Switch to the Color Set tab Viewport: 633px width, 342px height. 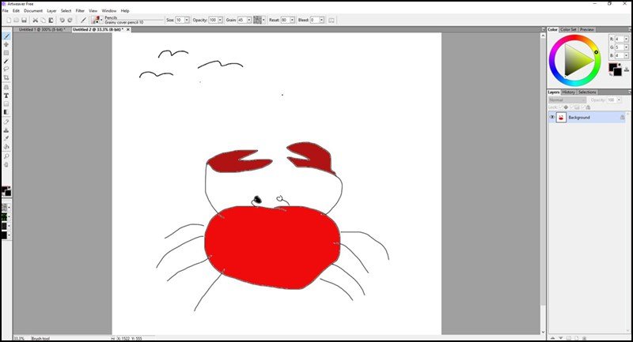point(569,30)
